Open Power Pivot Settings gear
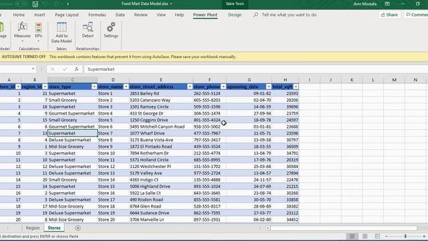Screen dimensions: 428x241 [111, 27]
